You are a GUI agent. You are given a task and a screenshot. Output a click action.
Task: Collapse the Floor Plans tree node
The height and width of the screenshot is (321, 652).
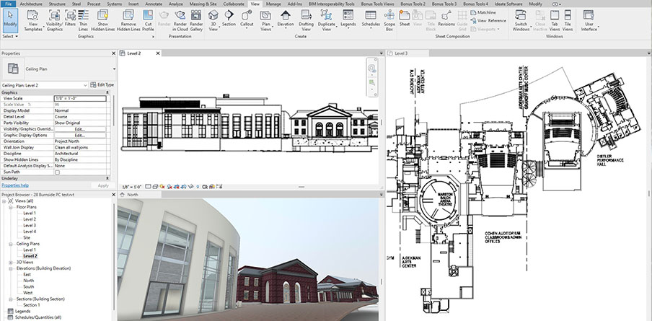point(12,207)
